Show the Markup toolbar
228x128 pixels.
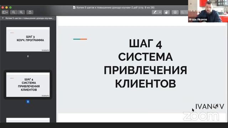[175, 12]
